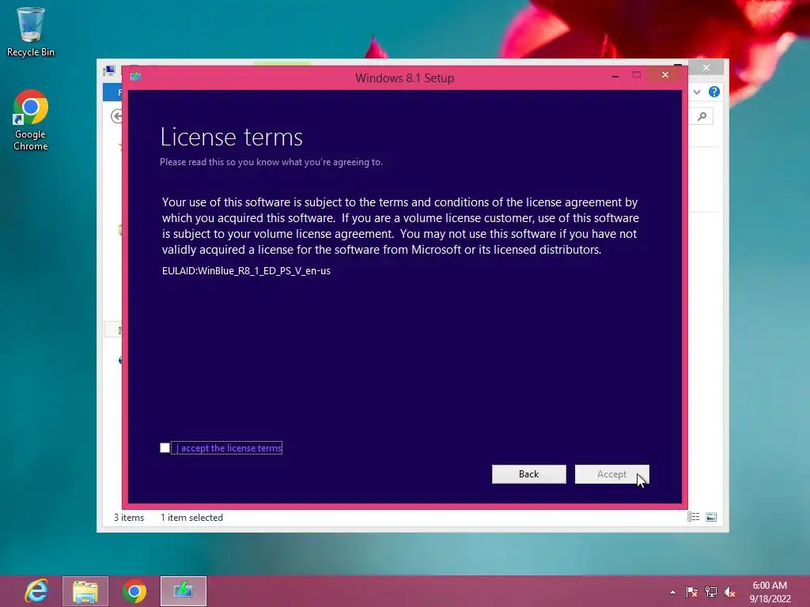Open Internet Explorer from the taskbar

click(36, 591)
